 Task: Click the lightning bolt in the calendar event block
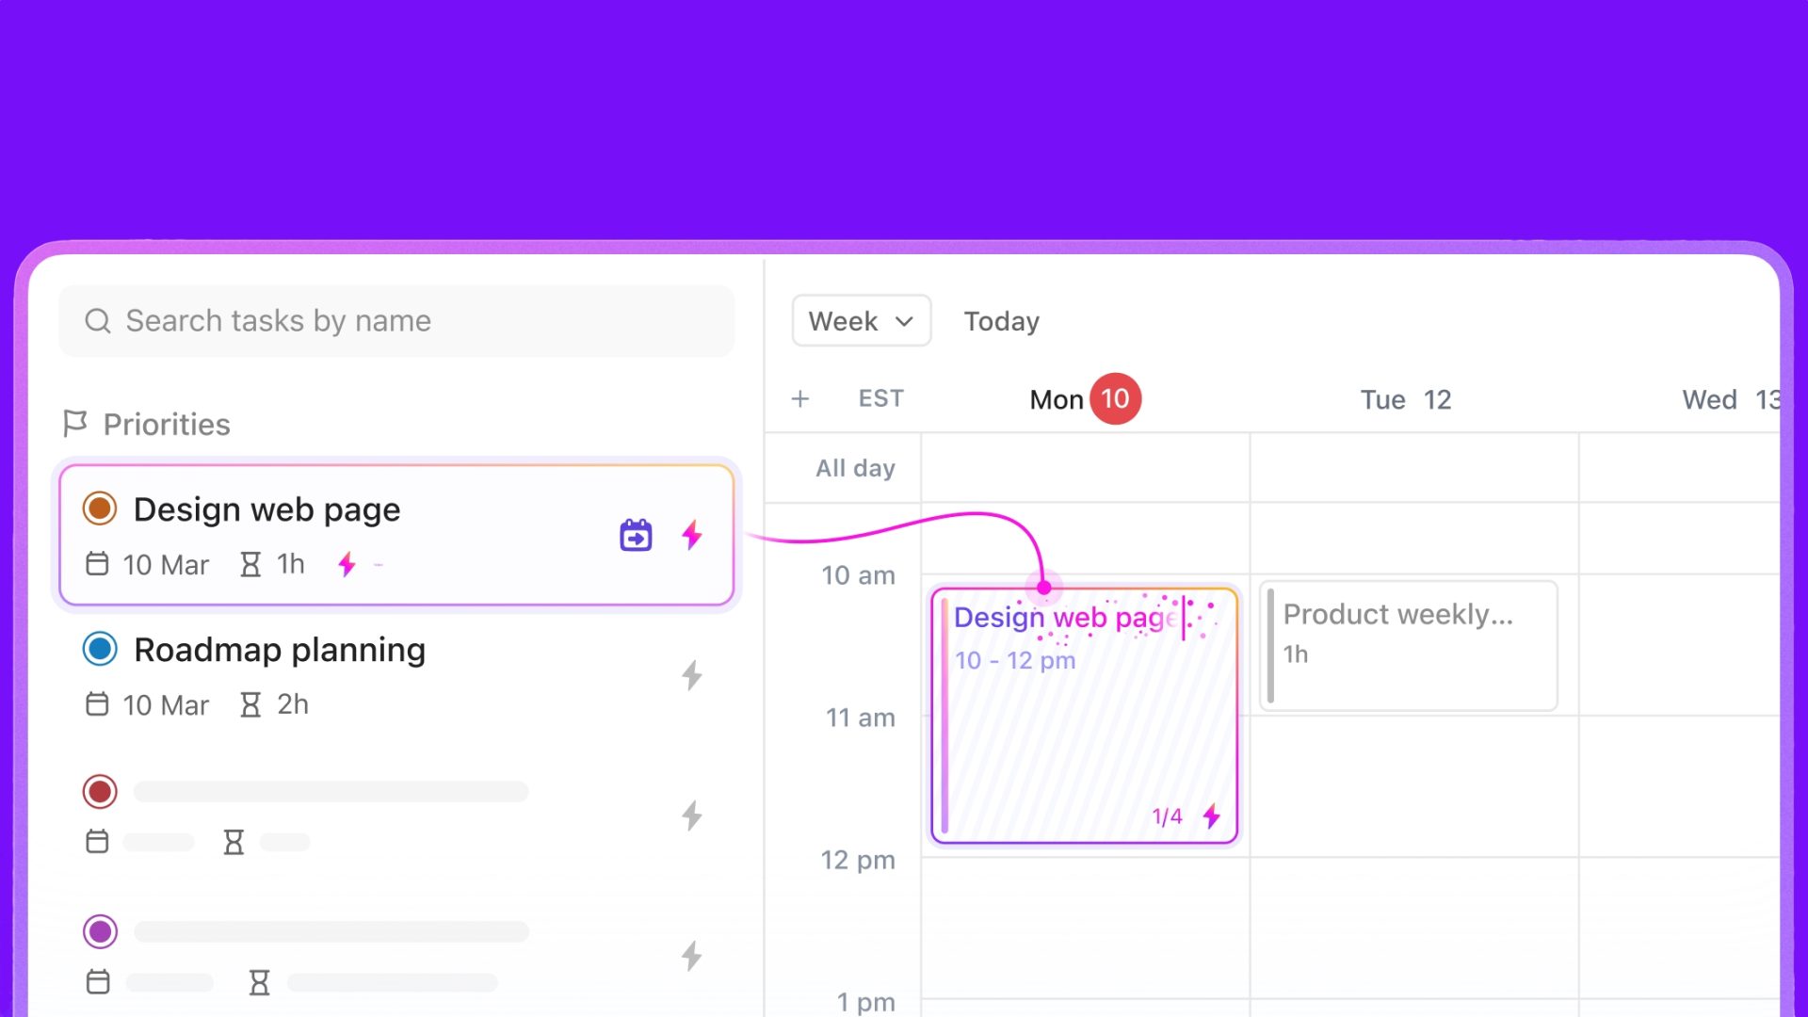1212,816
